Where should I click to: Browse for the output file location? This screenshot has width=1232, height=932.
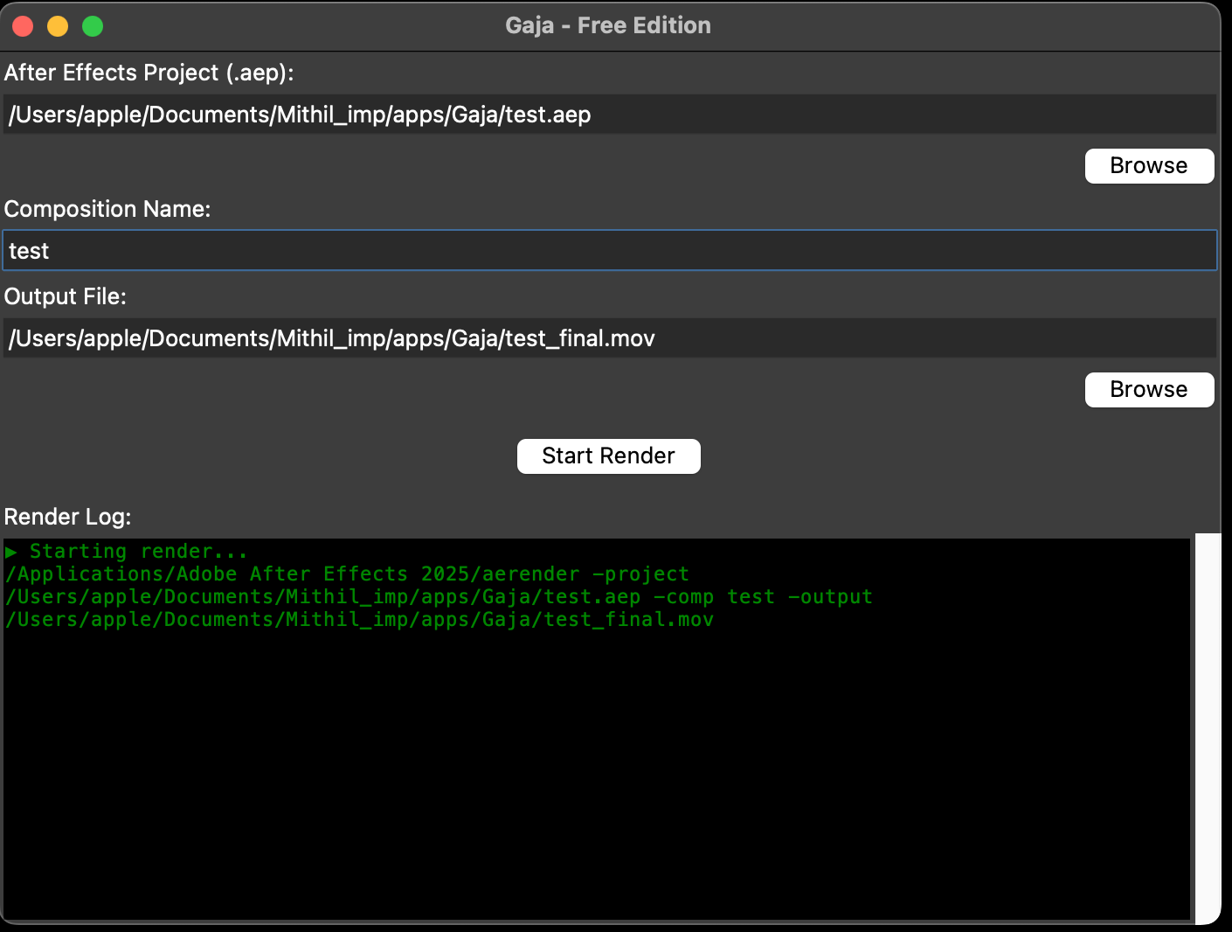pos(1149,390)
